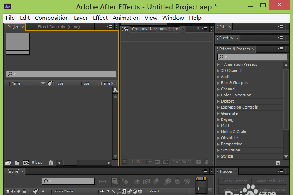The height and width of the screenshot is (195, 293).
Task: Click the trash icon to delete selected item
Action: pos(51,163)
